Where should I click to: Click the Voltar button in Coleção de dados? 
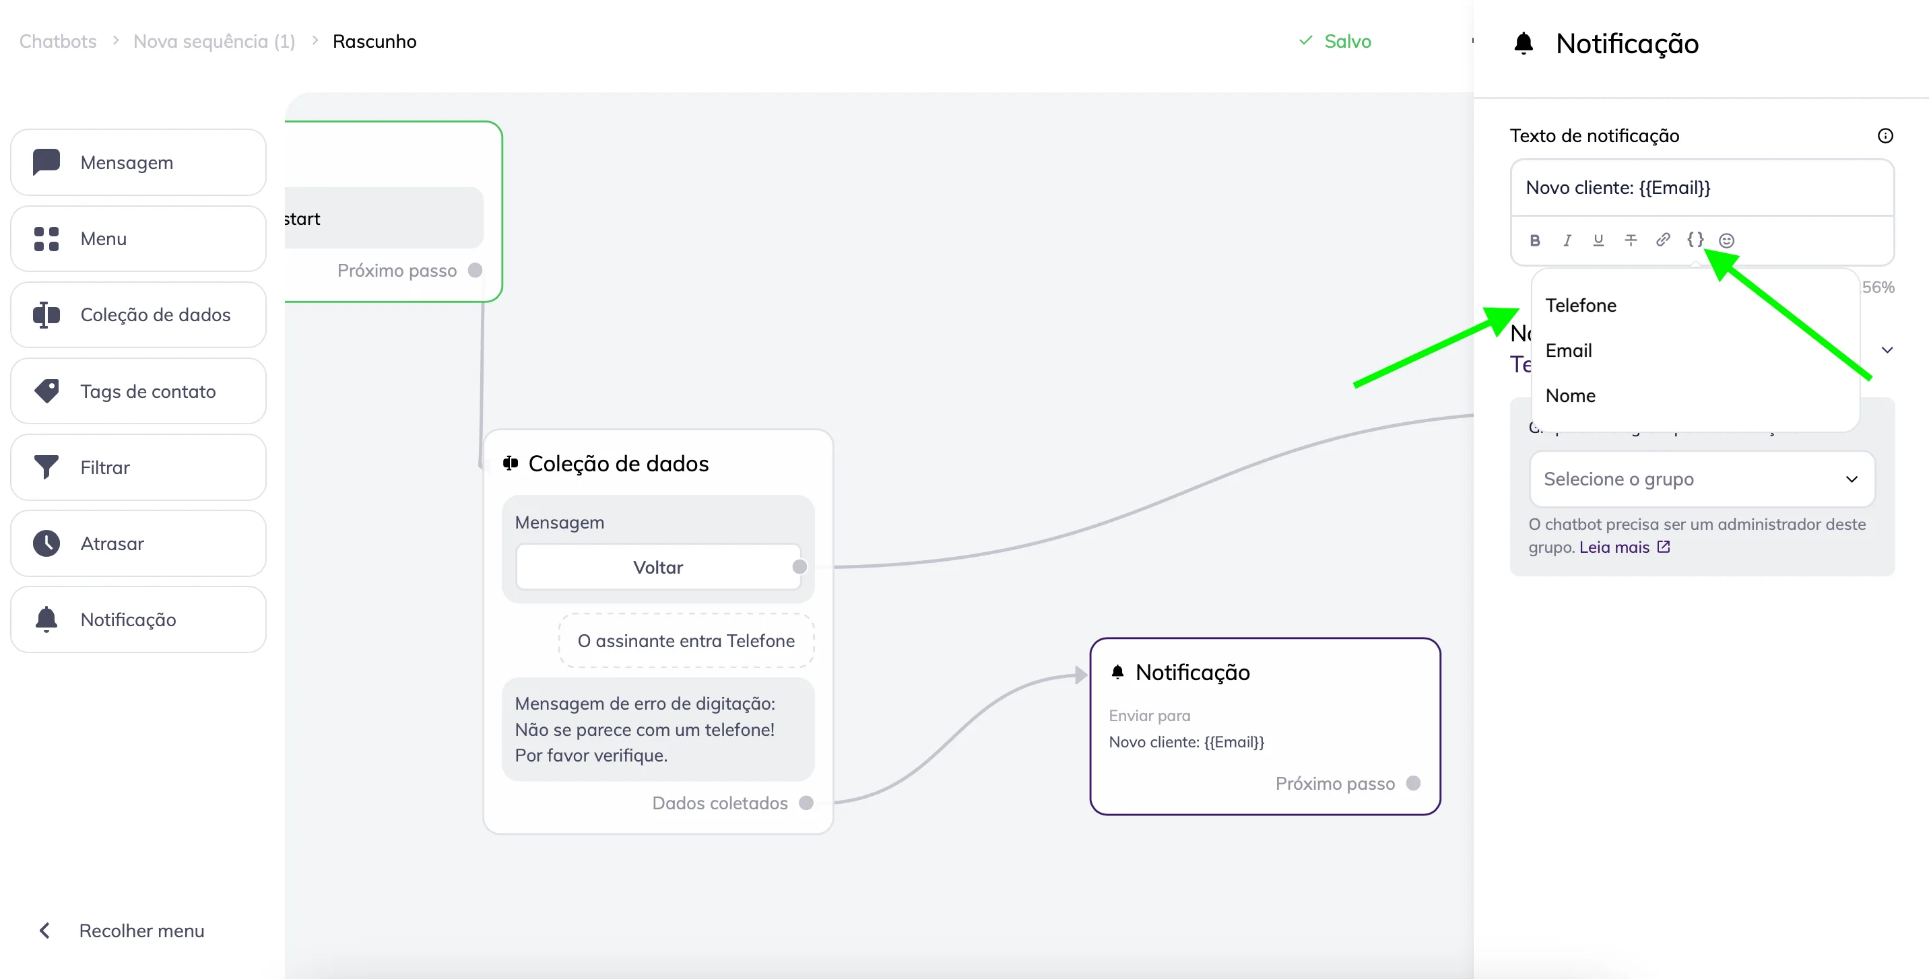(x=658, y=568)
